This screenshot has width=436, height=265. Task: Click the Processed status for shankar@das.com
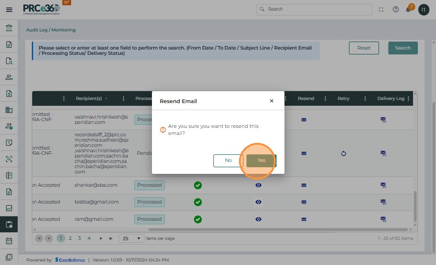pyautogui.click(x=149, y=185)
